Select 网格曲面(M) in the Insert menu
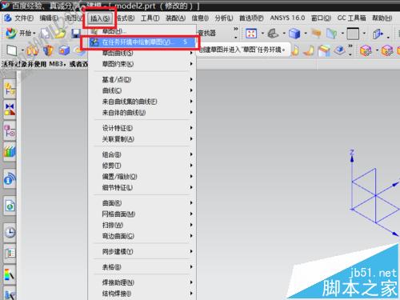Screen dimensions: 400x300 tap(142, 214)
